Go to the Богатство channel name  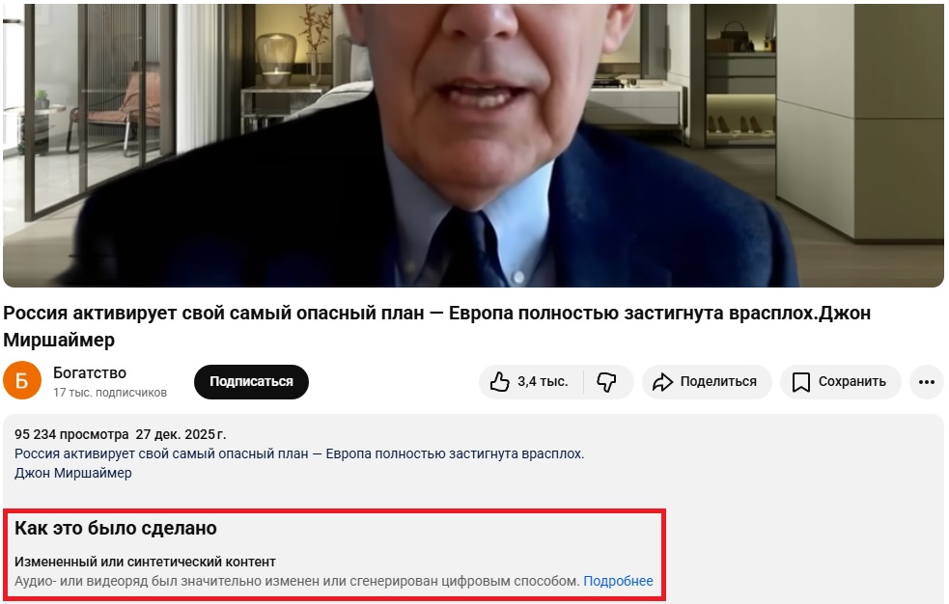(x=90, y=373)
